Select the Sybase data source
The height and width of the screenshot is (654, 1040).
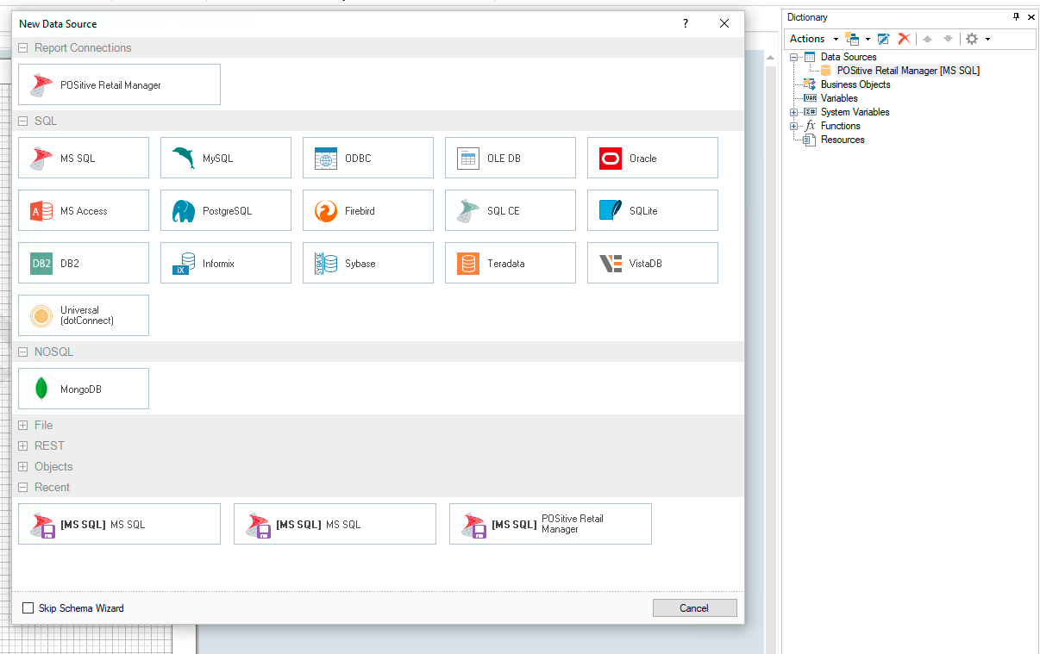(x=368, y=263)
